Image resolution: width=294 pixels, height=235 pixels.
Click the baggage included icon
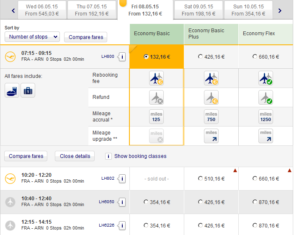28,90
